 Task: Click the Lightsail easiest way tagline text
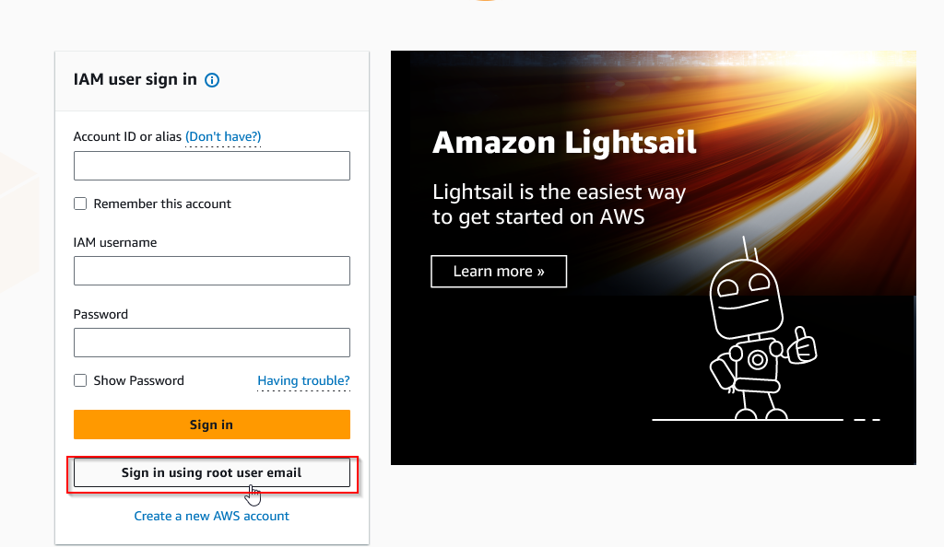click(559, 204)
